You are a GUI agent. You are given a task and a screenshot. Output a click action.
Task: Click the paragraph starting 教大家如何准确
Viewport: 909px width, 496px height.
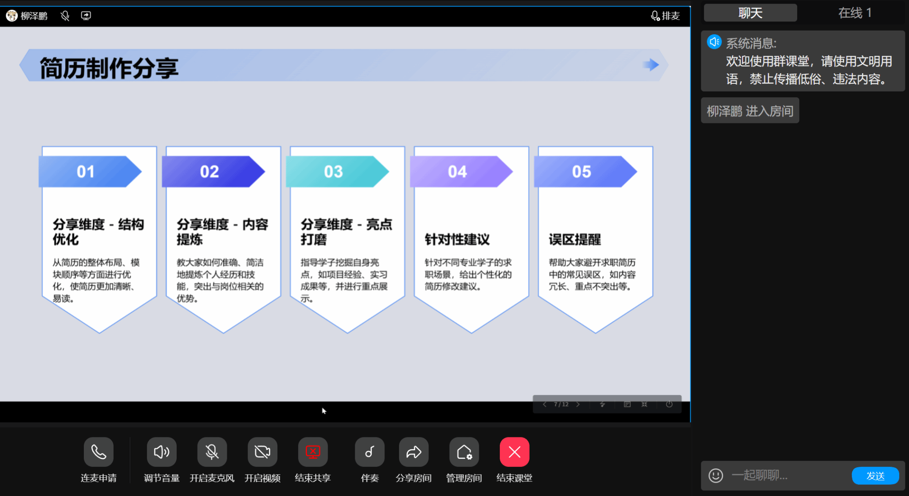pos(220,280)
